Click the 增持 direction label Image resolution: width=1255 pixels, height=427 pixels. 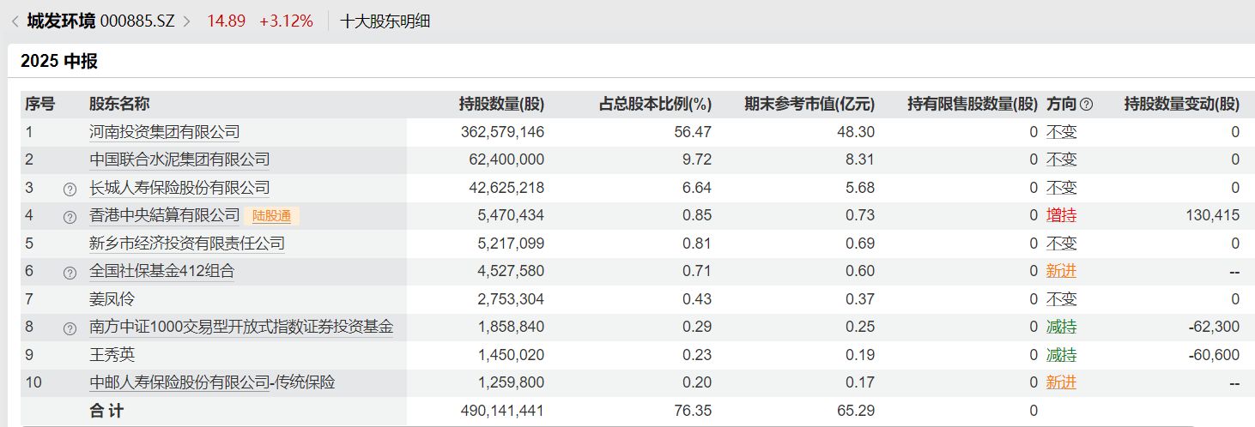tap(1061, 215)
